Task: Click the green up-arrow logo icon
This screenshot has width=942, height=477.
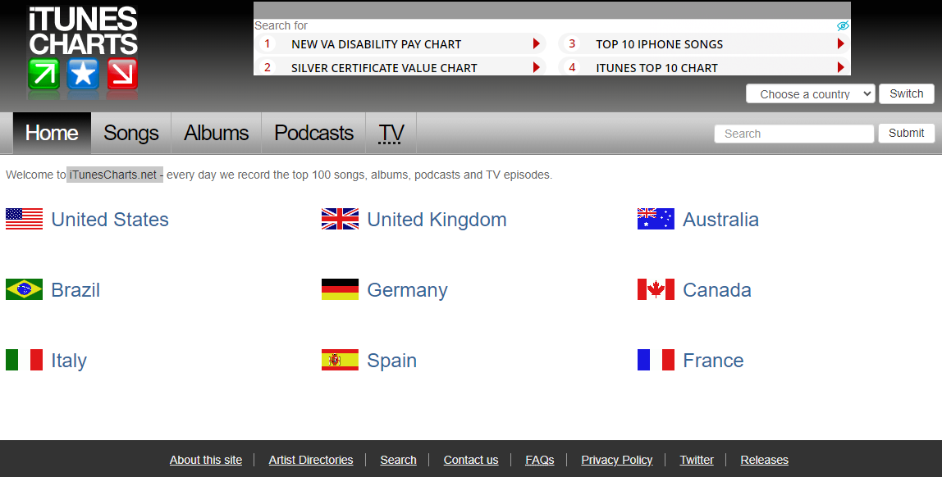Action: (43, 74)
